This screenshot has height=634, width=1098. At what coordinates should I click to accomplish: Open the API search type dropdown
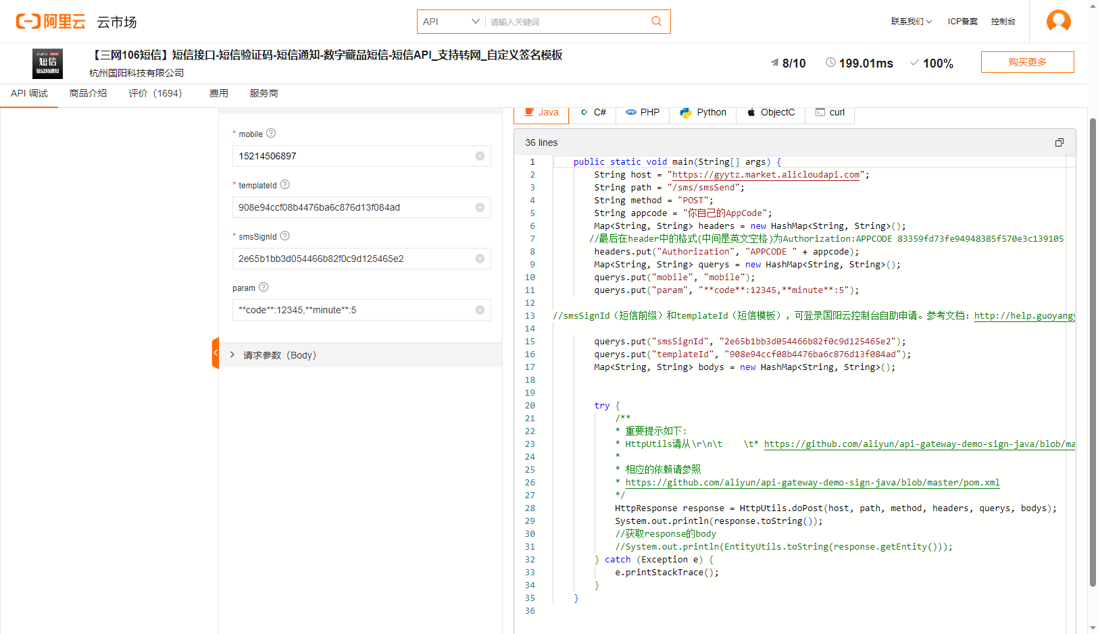coord(451,22)
